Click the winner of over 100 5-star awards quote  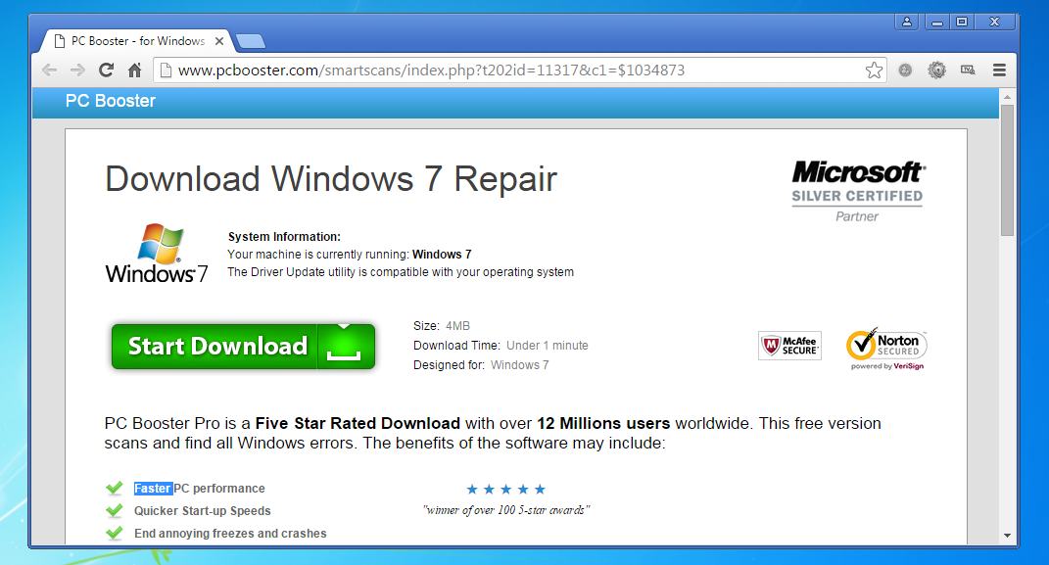[505, 510]
